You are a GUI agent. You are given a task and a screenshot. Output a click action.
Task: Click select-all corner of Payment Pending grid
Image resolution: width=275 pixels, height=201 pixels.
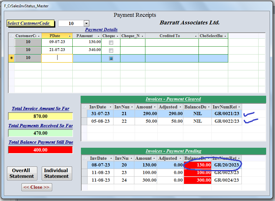point(84,158)
